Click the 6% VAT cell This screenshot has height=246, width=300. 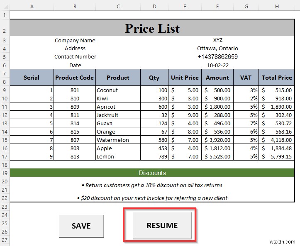(x=246, y=132)
